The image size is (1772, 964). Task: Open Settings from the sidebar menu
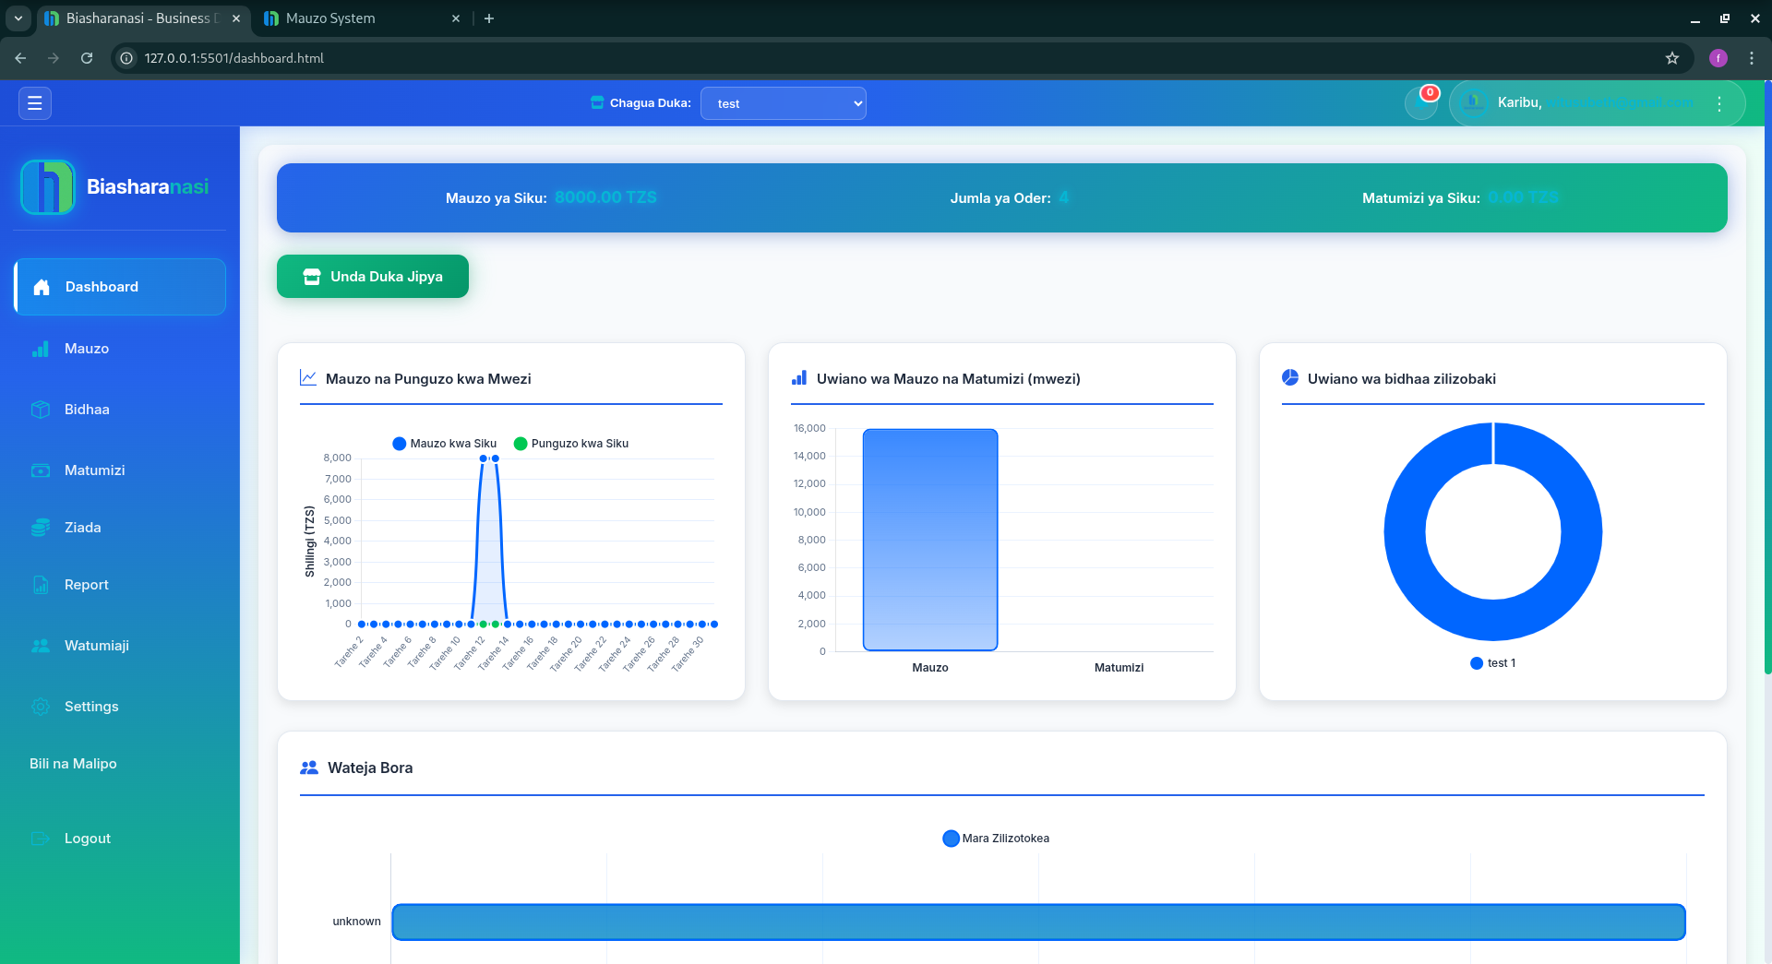pos(41,707)
